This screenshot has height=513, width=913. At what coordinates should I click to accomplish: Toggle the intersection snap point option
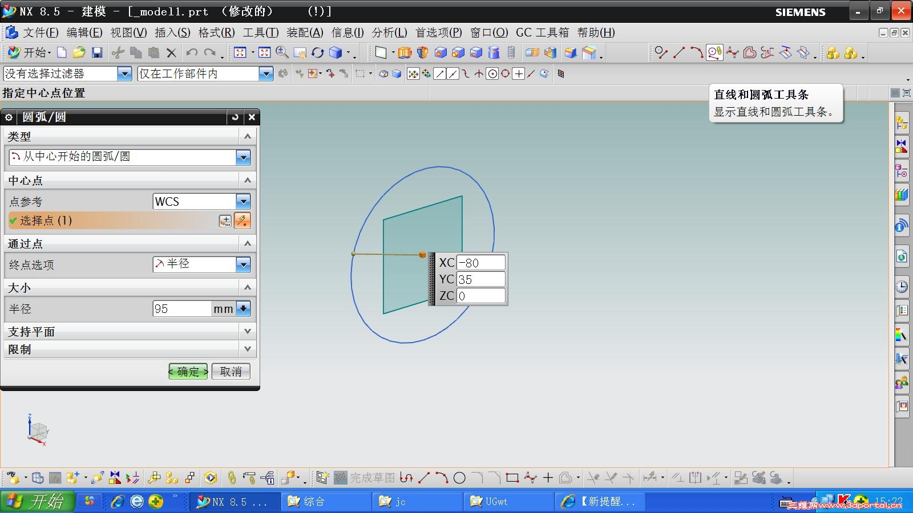[x=479, y=74]
